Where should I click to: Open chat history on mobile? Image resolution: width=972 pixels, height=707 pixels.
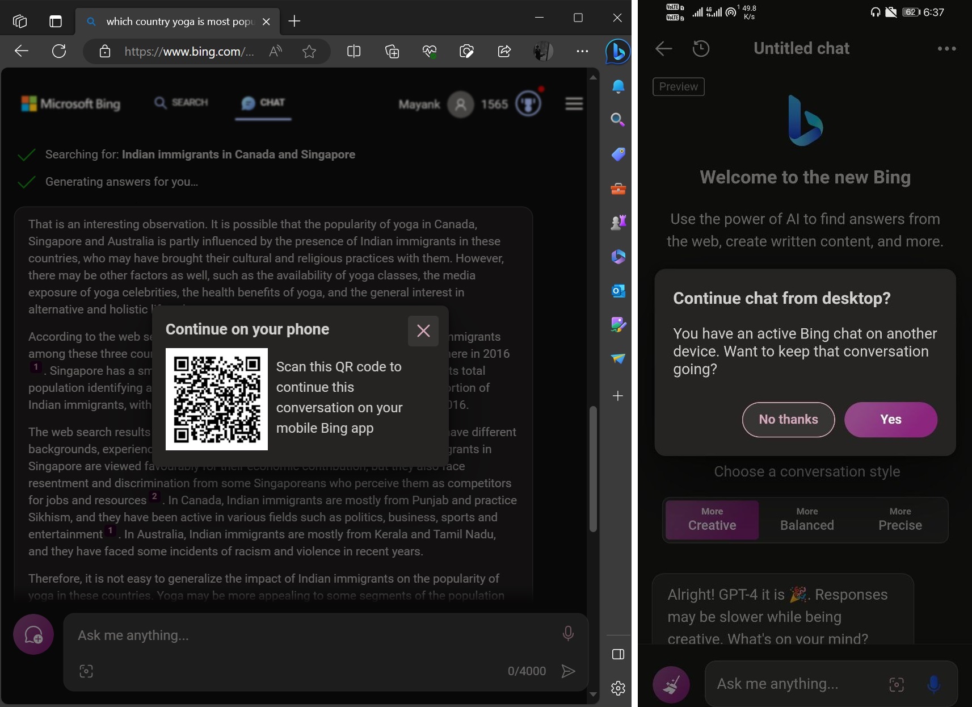[701, 48]
